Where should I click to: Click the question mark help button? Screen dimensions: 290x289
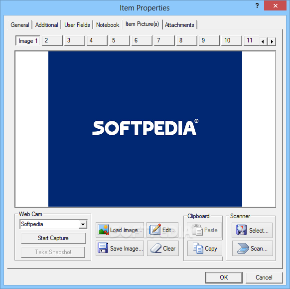point(257,5)
